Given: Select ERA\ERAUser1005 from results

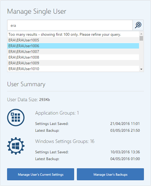Looking at the screenshot, I should click(73, 40).
